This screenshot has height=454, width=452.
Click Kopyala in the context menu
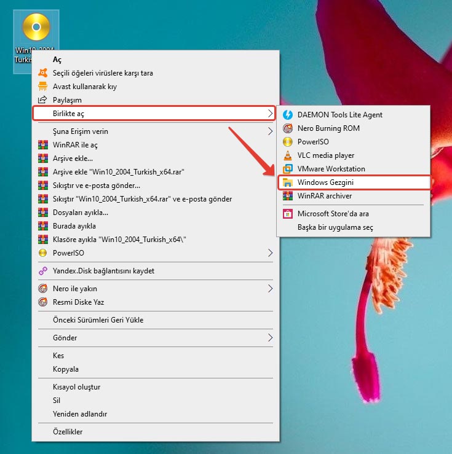[66, 369]
